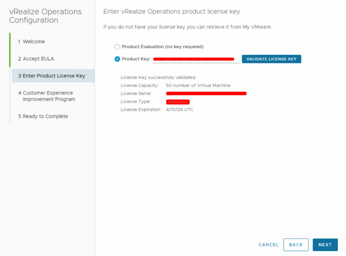Choose the Product Key radio option
This screenshot has height=256, width=346.
tap(118, 59)
